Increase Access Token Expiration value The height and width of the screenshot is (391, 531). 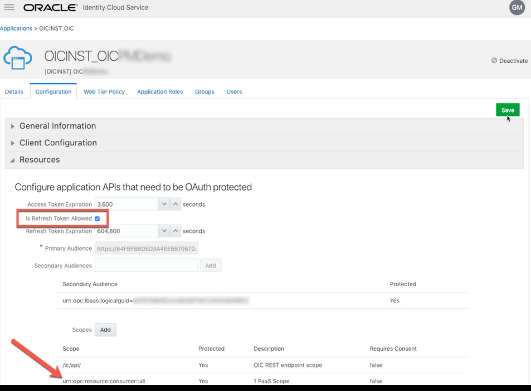point(176,204)
